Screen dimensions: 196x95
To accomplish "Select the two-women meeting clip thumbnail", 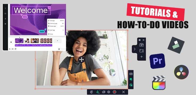I will coord(35,41).
